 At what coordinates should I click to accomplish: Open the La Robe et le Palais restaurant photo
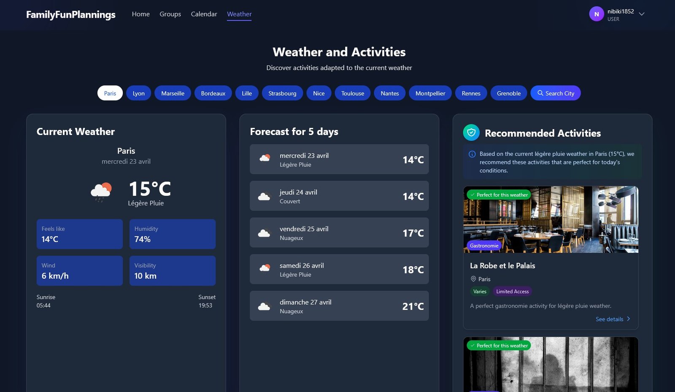pos(551,219)
